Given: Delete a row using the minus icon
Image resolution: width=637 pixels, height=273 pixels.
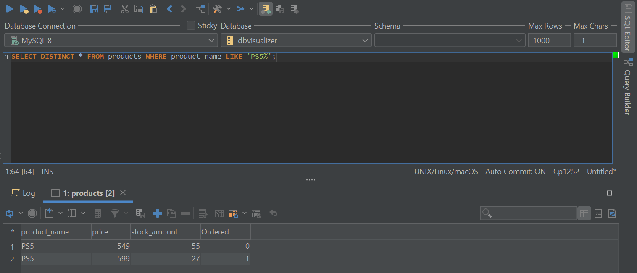Looking at the screenshot, I should [185, 213].
